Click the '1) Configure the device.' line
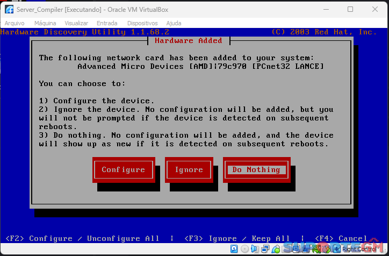This screenshot has width=389, height=256. tap(97, 101)
